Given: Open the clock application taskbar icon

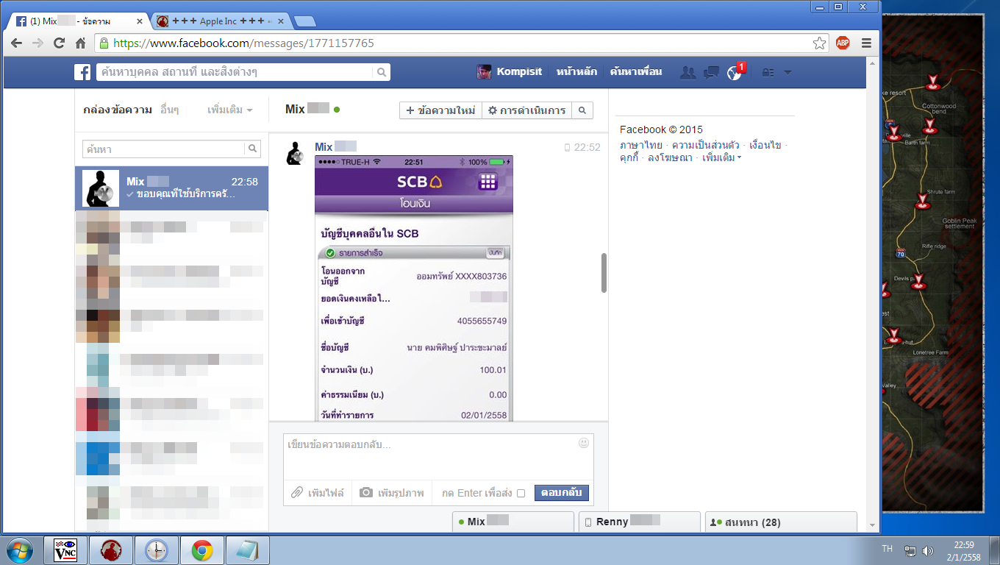Looking at the screenshot, I should [x=157, y=550].
